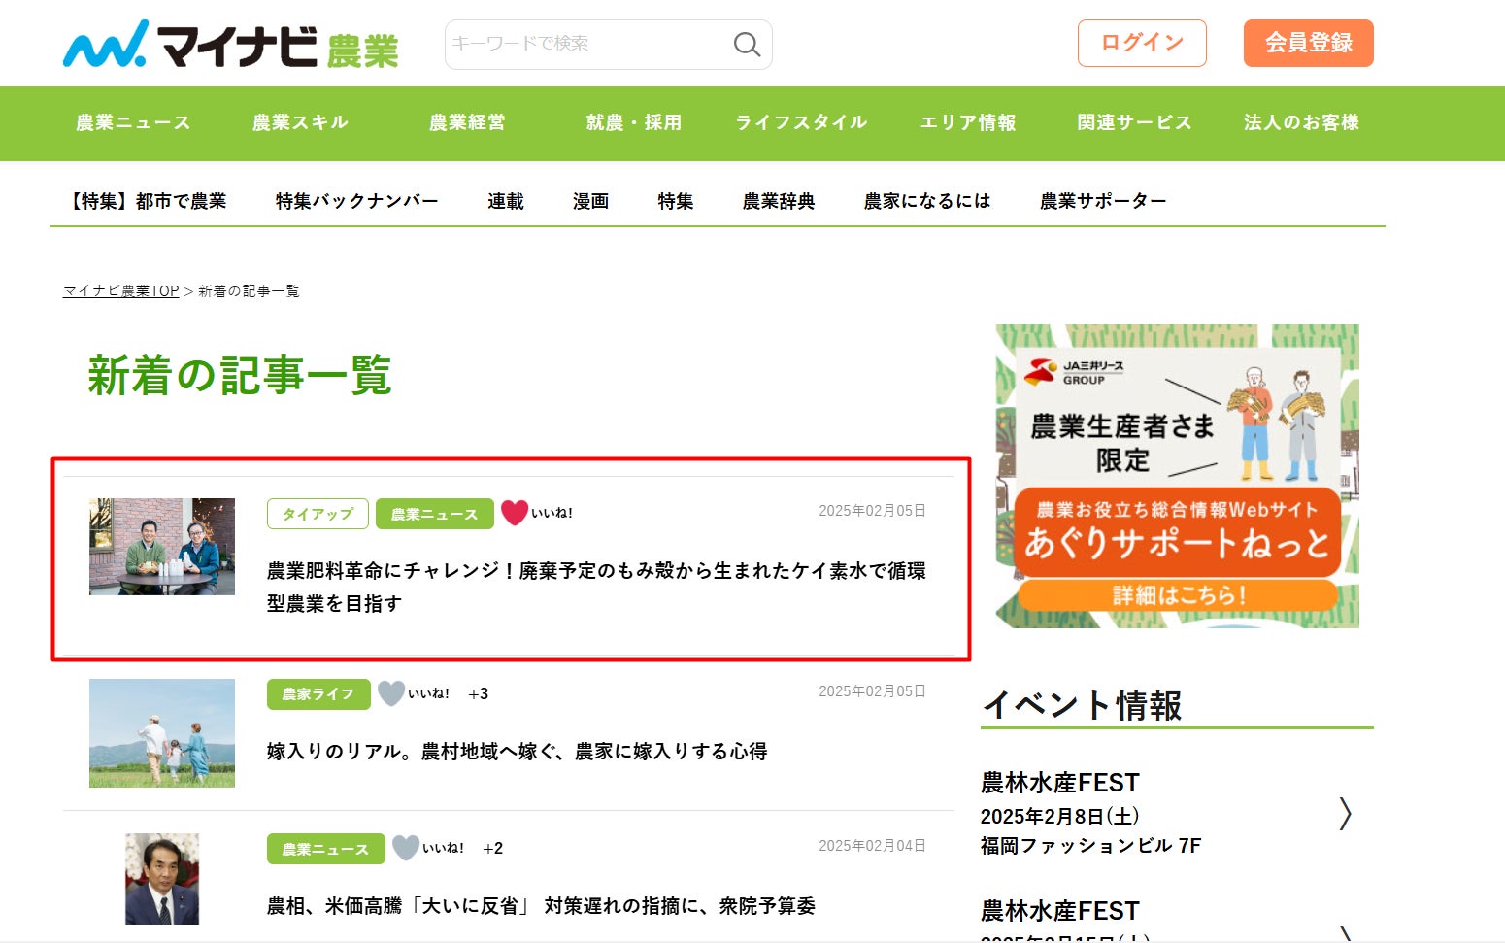Open the 漫画 sub-navigation link
Viewport: 1505px width, 943px height.
(590, 201)
